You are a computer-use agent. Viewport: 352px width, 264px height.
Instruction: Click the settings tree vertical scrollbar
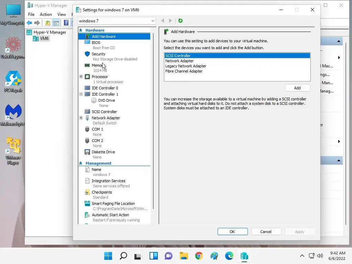(x=153, y=121)
